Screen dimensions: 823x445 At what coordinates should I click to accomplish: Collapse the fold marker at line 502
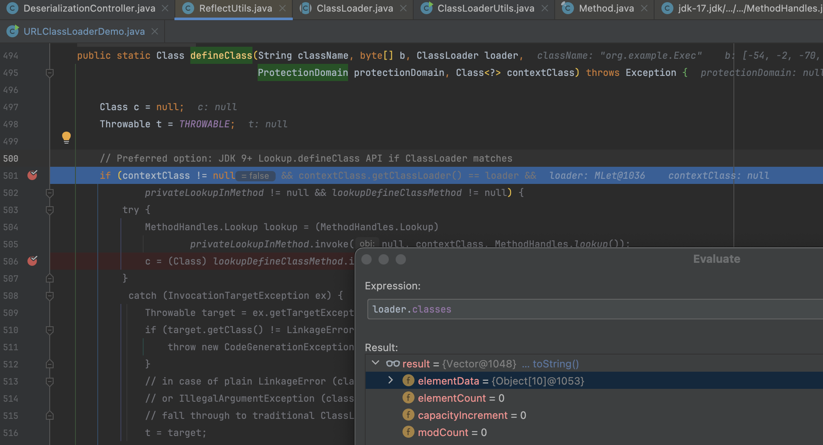pos(50,193)
